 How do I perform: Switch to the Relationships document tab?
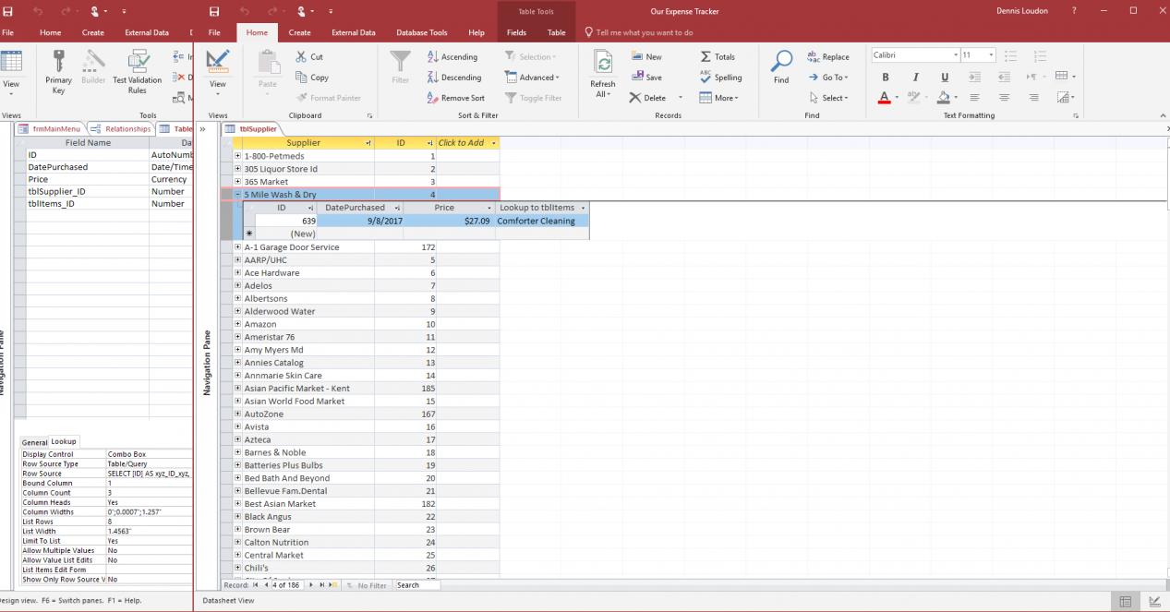click(121, 129)
